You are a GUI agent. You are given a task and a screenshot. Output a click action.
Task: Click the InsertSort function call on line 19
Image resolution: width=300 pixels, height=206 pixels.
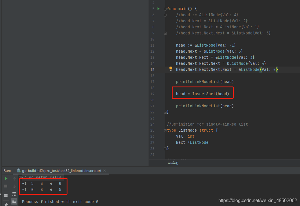[x=204, y=94]
